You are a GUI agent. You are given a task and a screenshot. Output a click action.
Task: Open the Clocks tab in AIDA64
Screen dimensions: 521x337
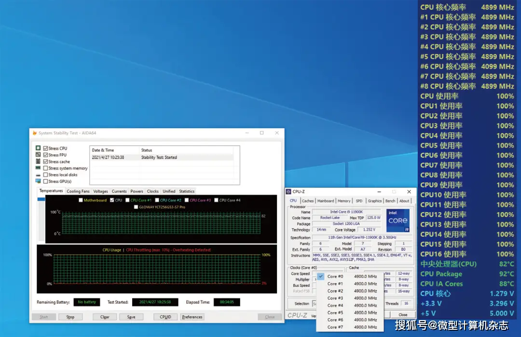pos(152,191)
